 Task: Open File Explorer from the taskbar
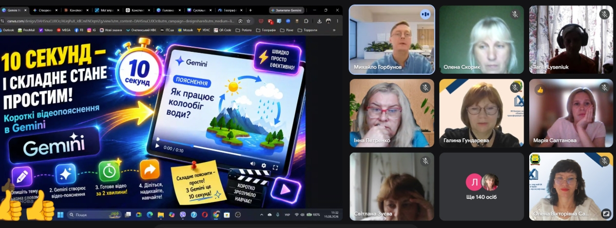[x=161, y=215]
